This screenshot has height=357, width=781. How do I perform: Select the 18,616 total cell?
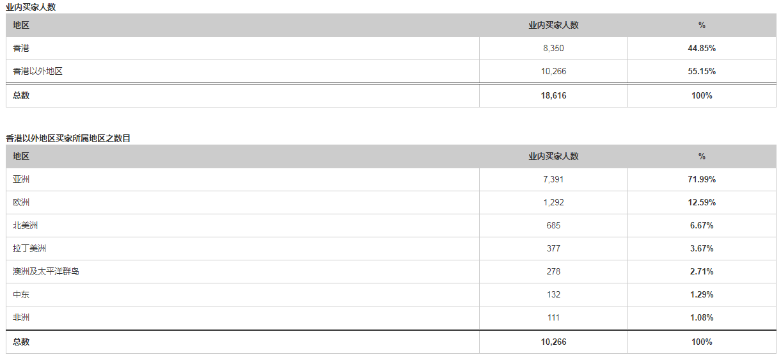(553, 95)
